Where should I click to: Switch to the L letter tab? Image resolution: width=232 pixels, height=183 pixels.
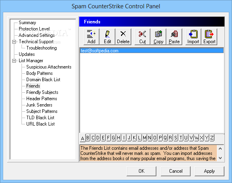(x=139, y=138)
